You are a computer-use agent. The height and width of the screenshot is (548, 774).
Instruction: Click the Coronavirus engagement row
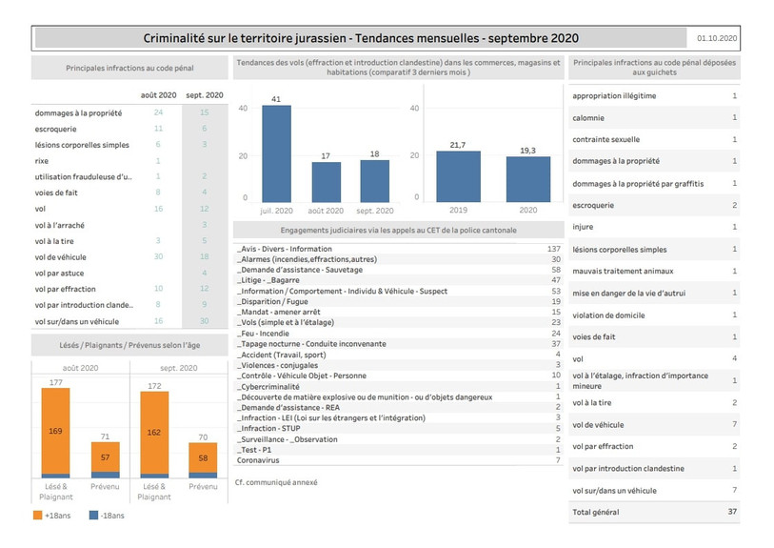pyautogui.click(x=398, y=460)
